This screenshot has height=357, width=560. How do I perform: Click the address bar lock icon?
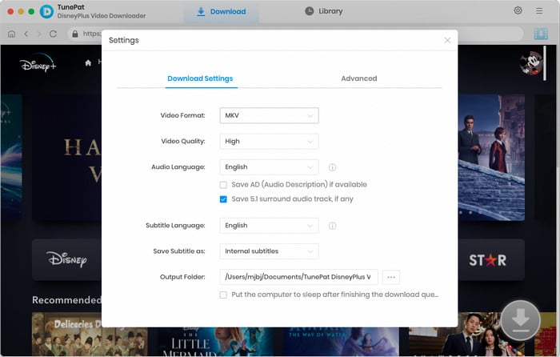(75, 34)
